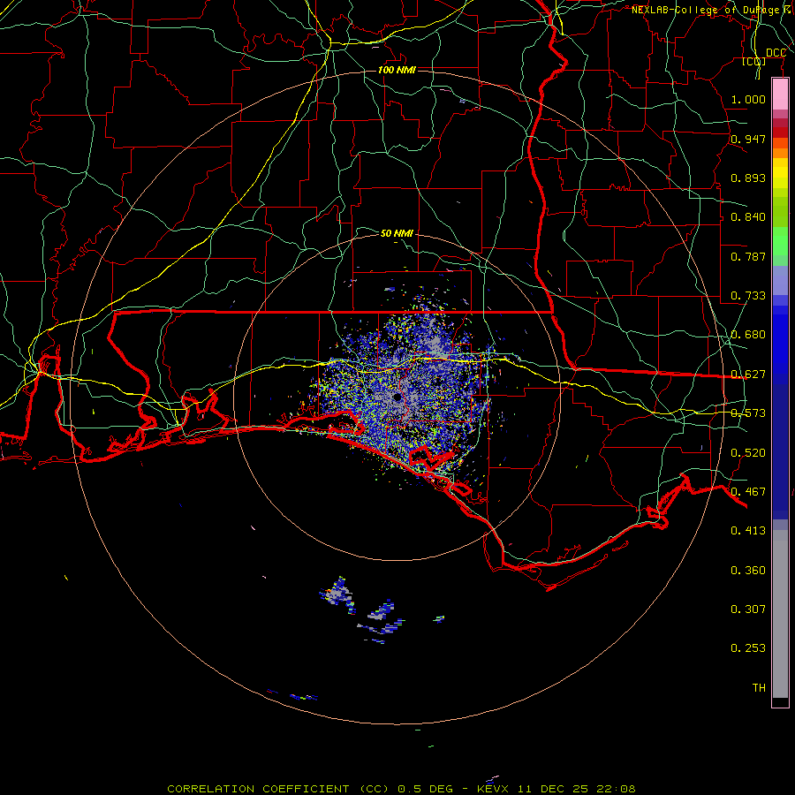The image size is (795, 795).
Task: Select the 0.573 scale value
Action: (748, 413)
